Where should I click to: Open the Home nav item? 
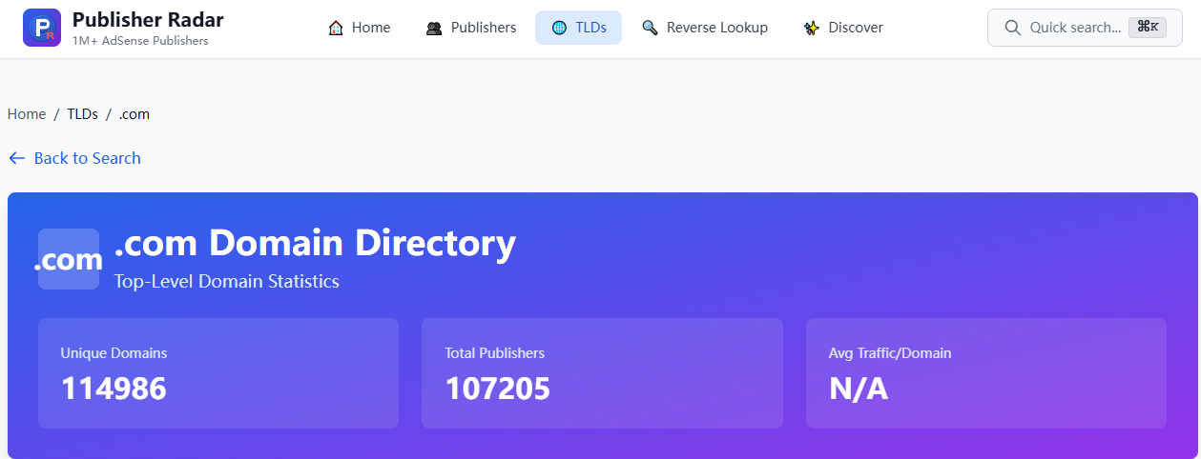(359, 28)
